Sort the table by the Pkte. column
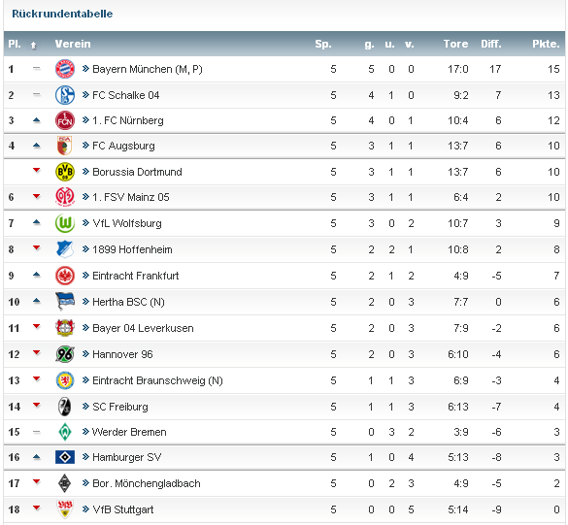The height and width of the screenshot is (525, 568). (x=546, y=44)
